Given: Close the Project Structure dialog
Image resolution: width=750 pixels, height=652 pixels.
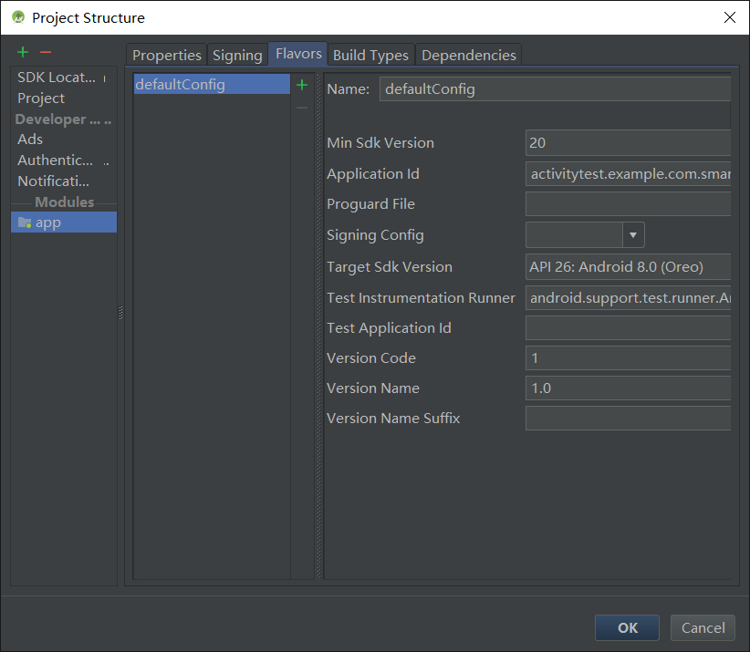Looking at the screenshot, I should coord(729,17).
